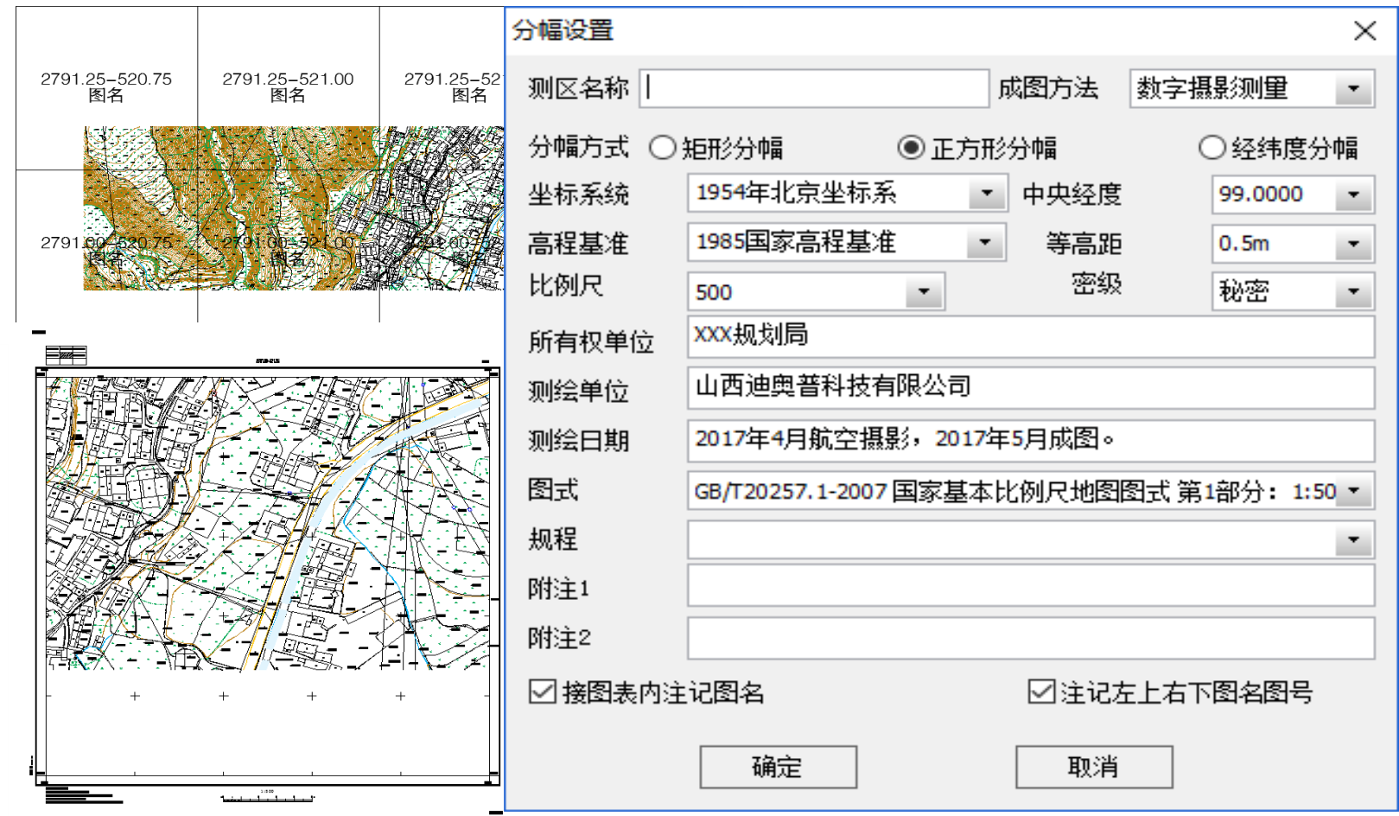Click the 所有权单位 input field
This screenshot has height=816, width=1399.
tap(1030, 336)
